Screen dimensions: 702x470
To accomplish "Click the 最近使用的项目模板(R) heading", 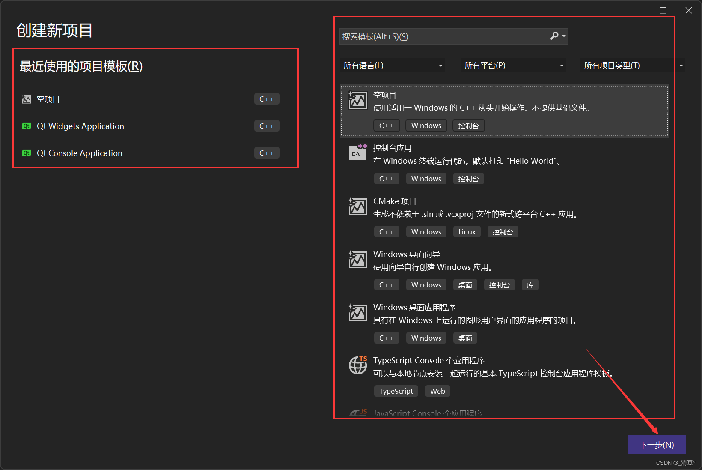I will pyautogui.click(x=81, y=66).
